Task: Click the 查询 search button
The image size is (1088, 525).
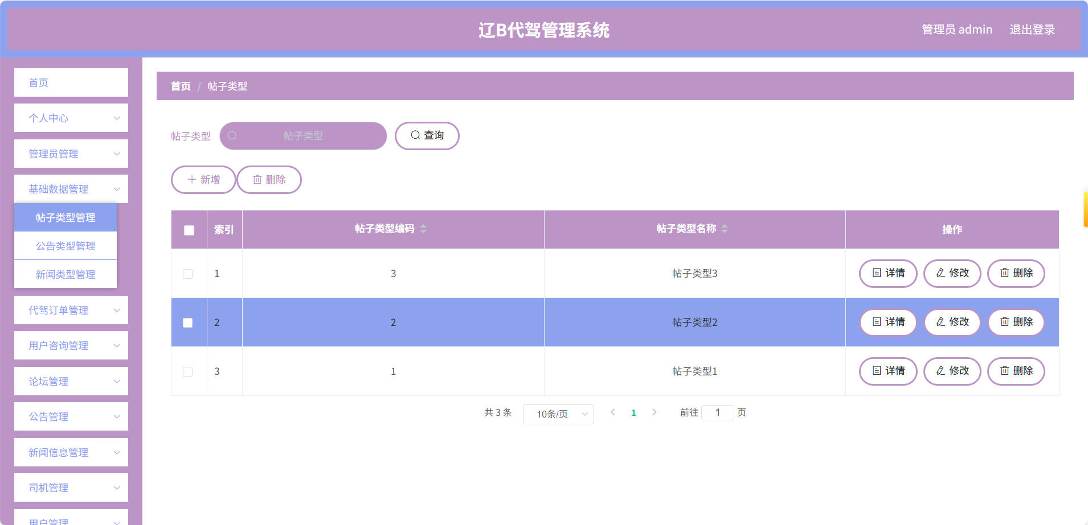Action: click(x=427, y=136)
